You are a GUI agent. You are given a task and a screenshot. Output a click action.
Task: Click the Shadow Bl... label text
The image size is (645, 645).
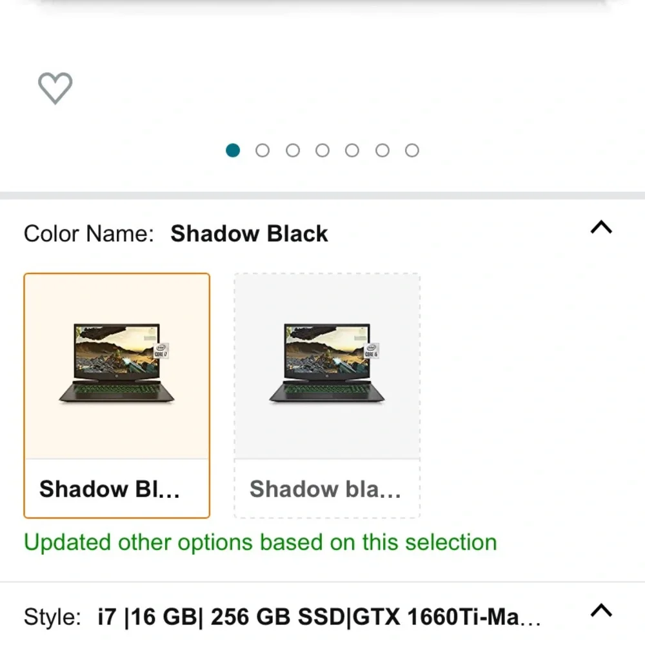pyautogui.click(x=110, y=489)
